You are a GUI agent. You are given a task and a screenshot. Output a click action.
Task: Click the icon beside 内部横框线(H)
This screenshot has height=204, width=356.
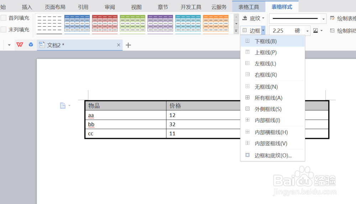pyautogui.click(x=247, y=132)
